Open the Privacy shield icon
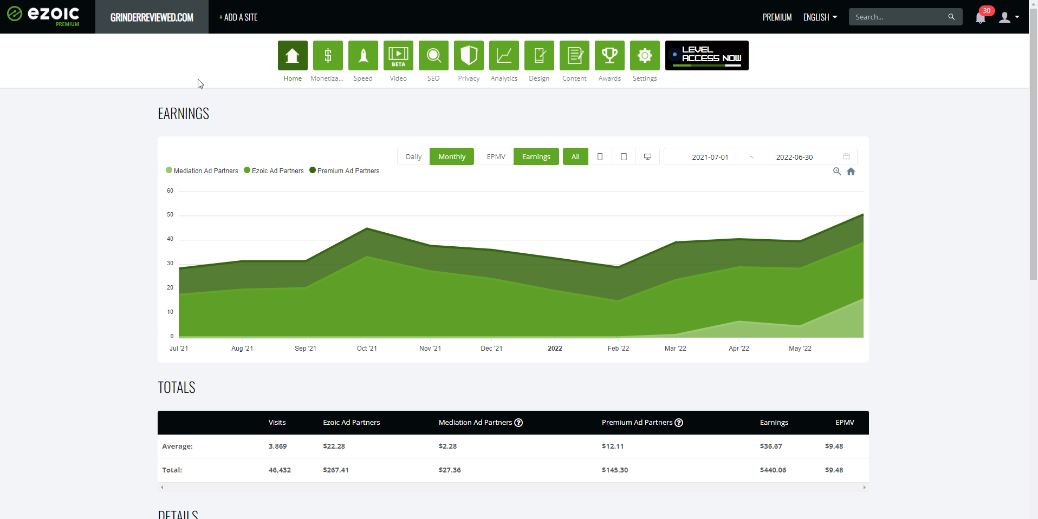The height and width of the screenshot is (519, 1038). point(469,55)
